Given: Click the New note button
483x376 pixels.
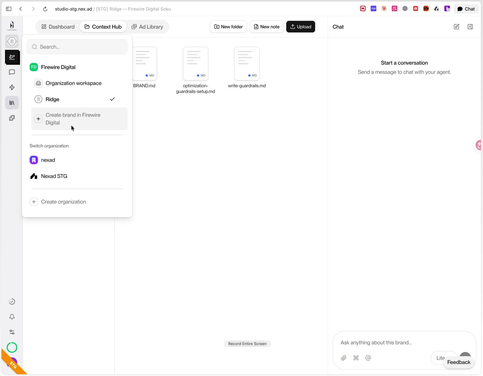Looking at the screenshot, I should pyautogui.click(x=267, y=27).
